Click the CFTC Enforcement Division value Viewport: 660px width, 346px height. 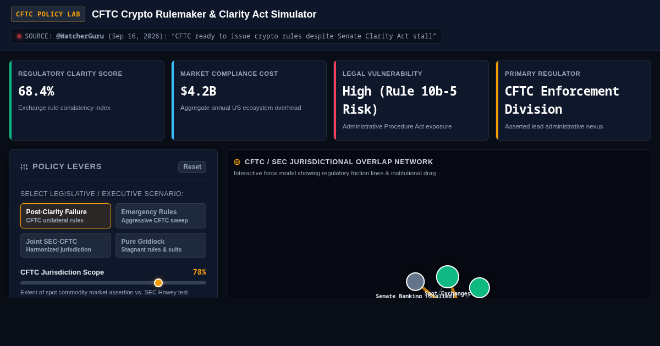[x=562, y=101]
